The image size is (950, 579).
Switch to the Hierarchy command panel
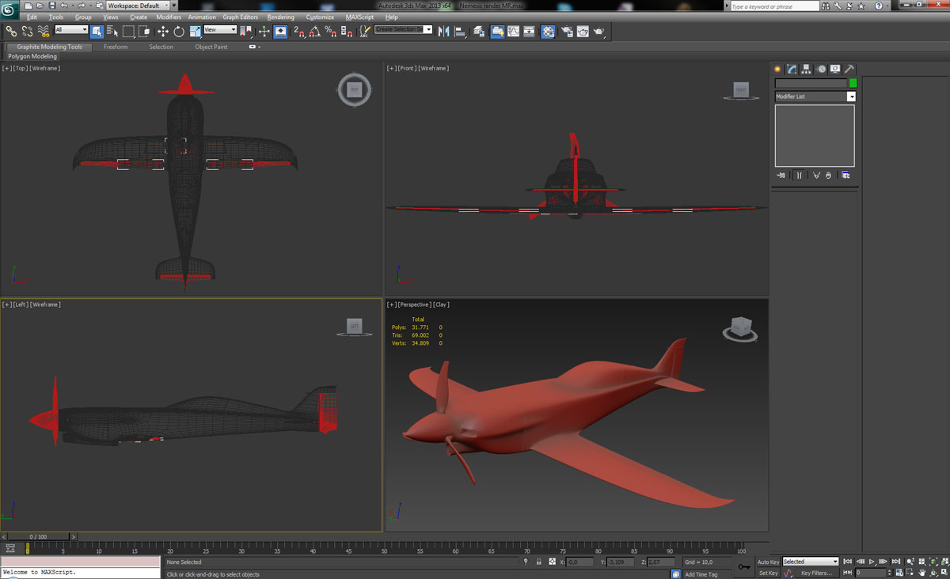pyautogui.click(x=806, y=69)
